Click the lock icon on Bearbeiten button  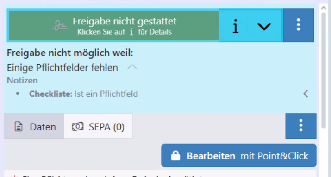tap(175, 155)
